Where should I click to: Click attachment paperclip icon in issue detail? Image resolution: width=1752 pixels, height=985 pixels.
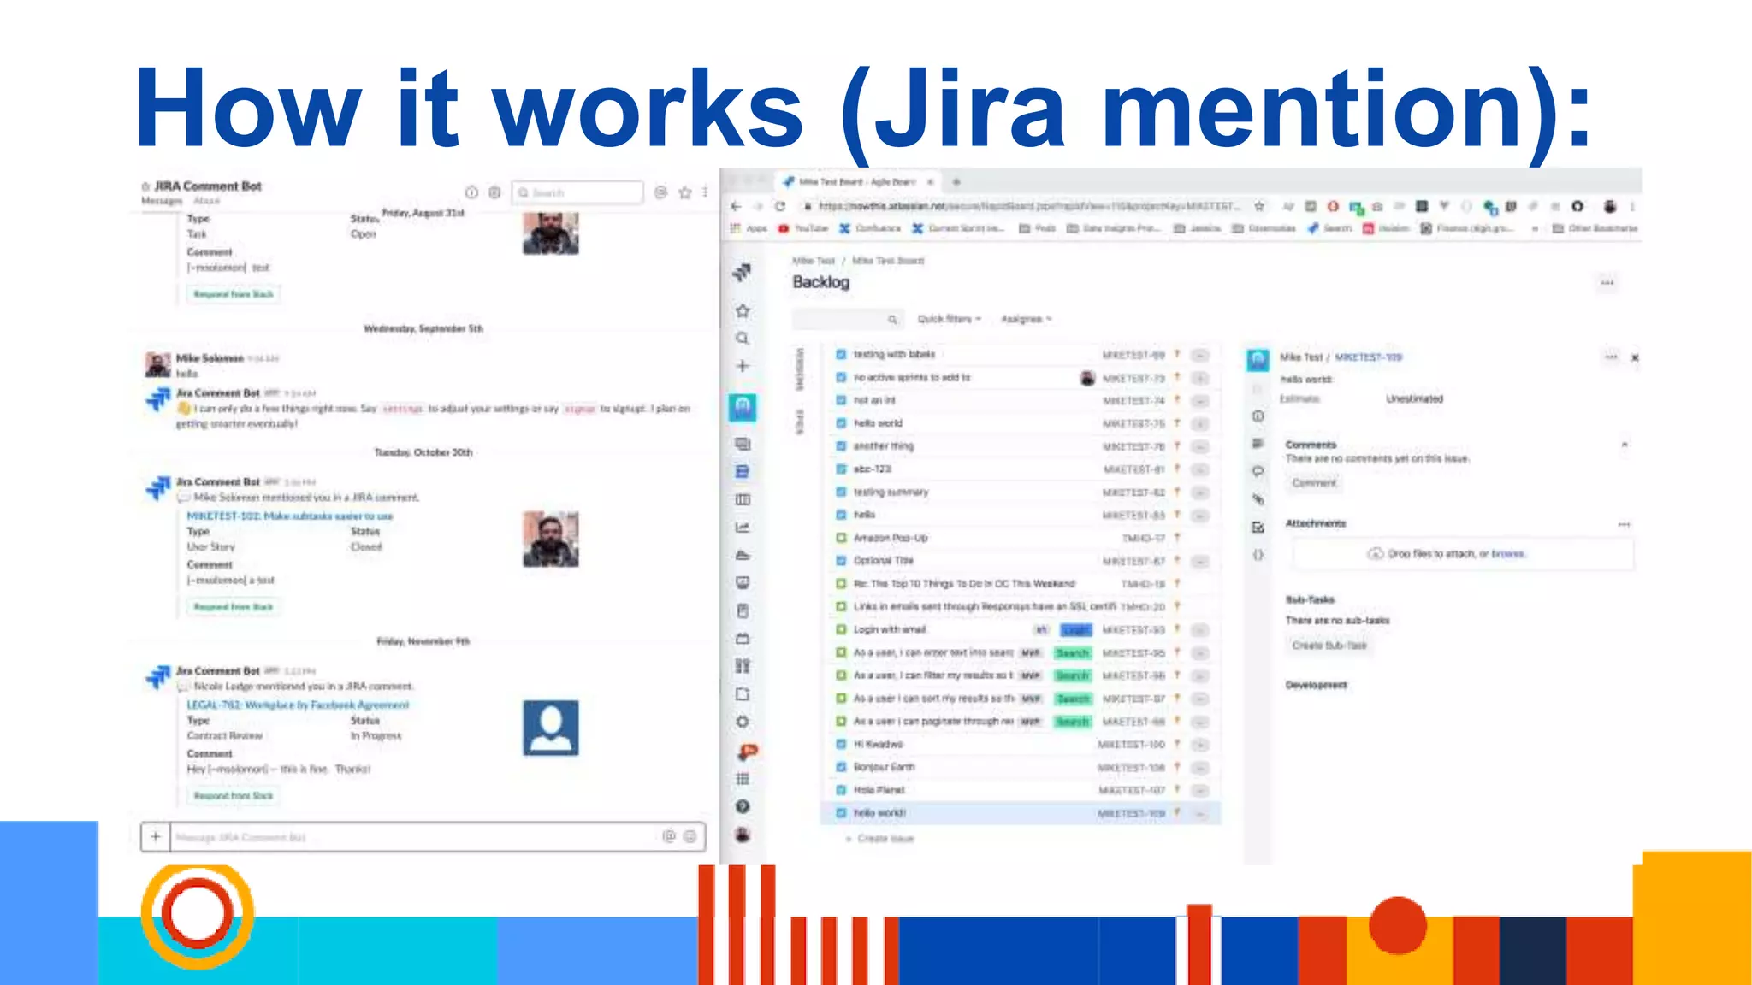pos(1258,498)
